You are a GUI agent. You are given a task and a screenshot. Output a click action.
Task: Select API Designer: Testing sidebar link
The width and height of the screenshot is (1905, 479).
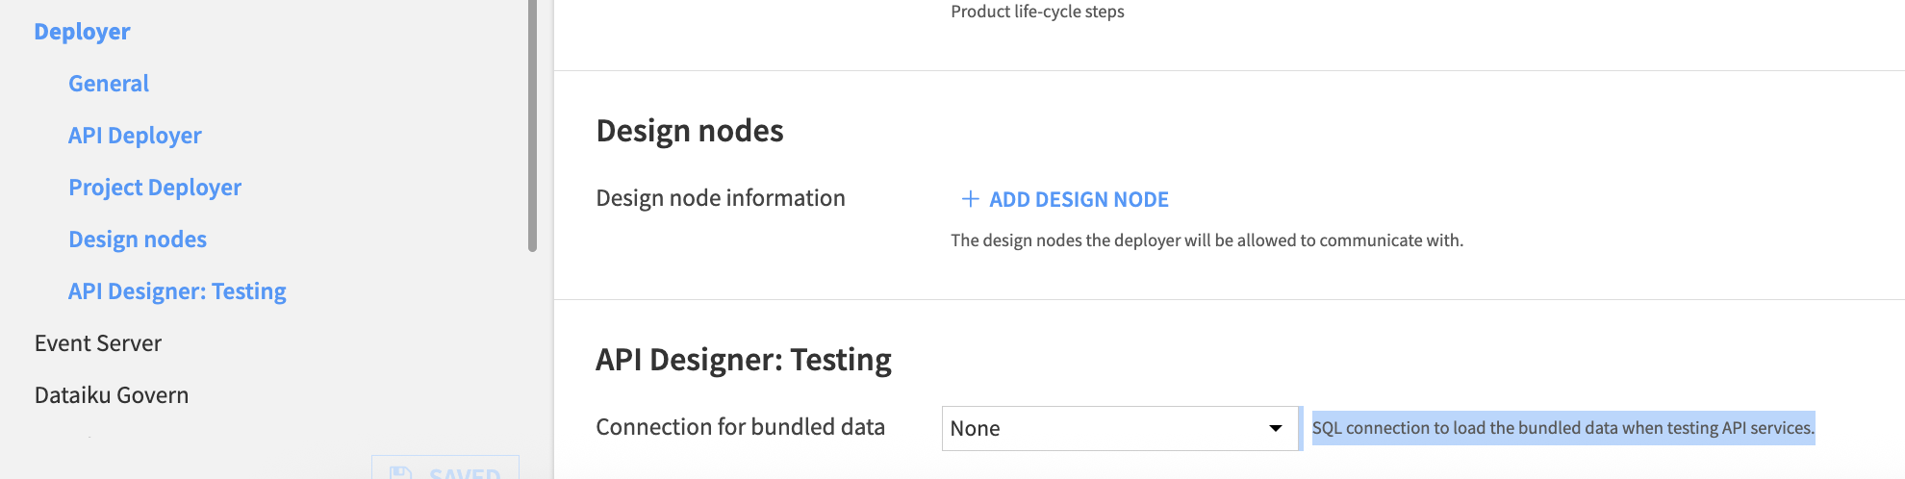click(177, 291)
